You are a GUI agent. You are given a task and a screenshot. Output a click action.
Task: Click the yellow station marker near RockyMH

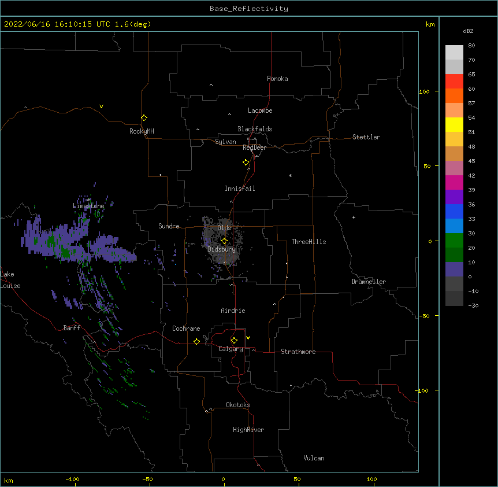coord(144,118)
